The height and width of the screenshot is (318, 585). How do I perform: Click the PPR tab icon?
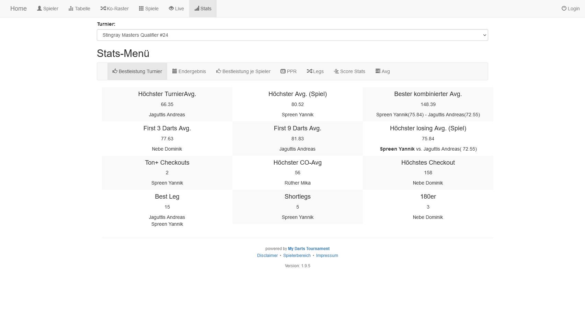[283, 71]
